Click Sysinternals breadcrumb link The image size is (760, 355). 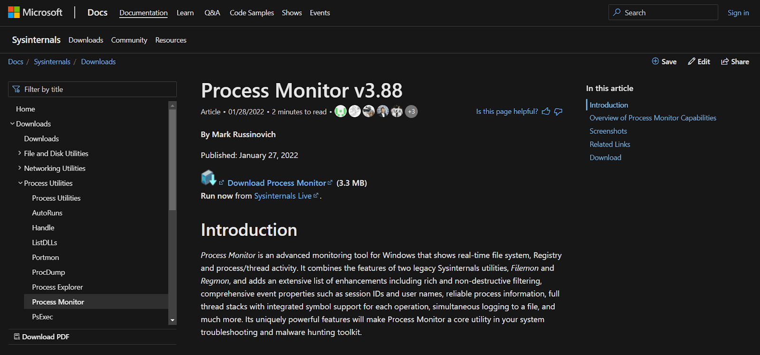click(52, 62)
